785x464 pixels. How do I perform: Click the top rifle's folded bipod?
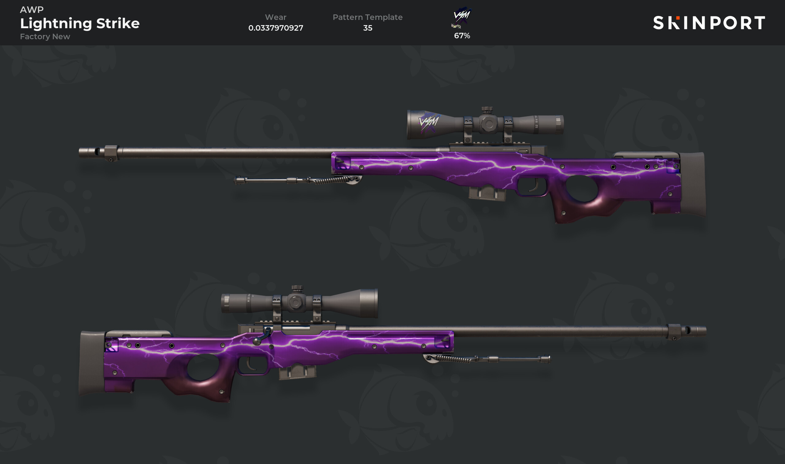pos(298,180)
